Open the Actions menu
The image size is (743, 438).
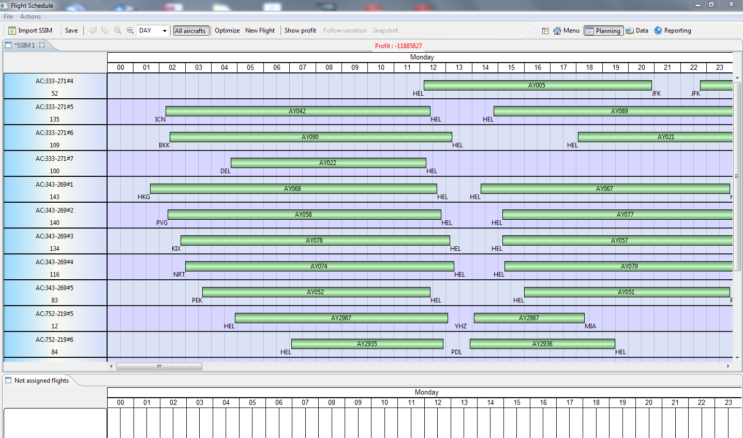(31, 17)
